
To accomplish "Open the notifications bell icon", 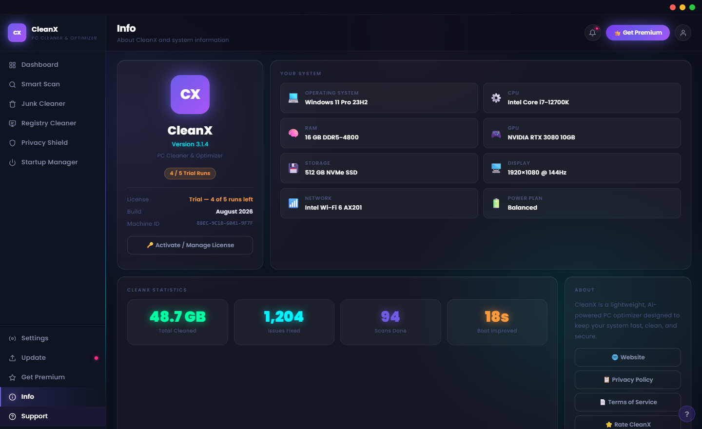I will coord(593,33).
